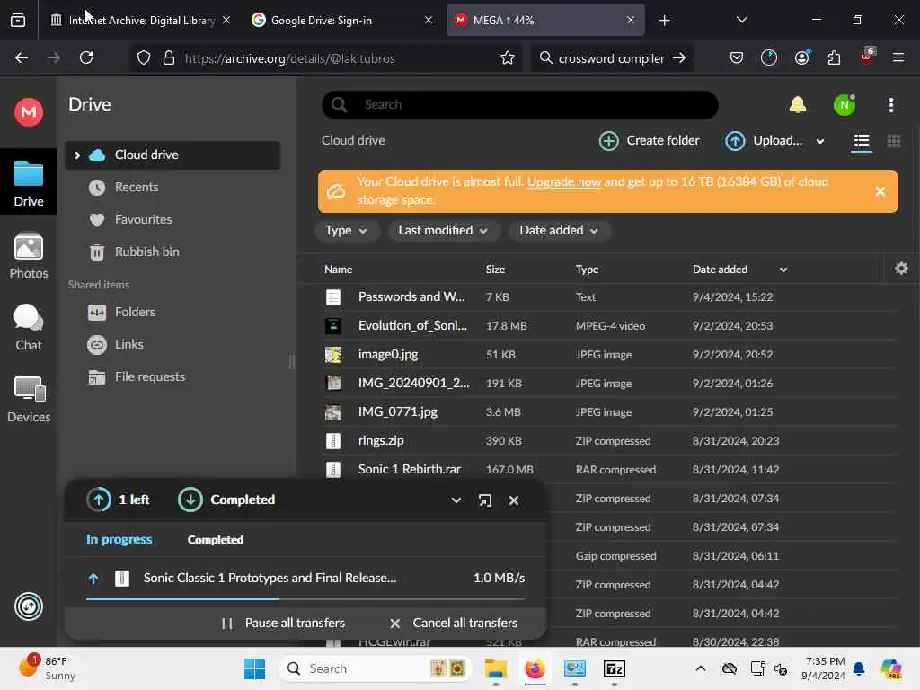Open shared Folders item
920x690 pixels.
(135, 312)
